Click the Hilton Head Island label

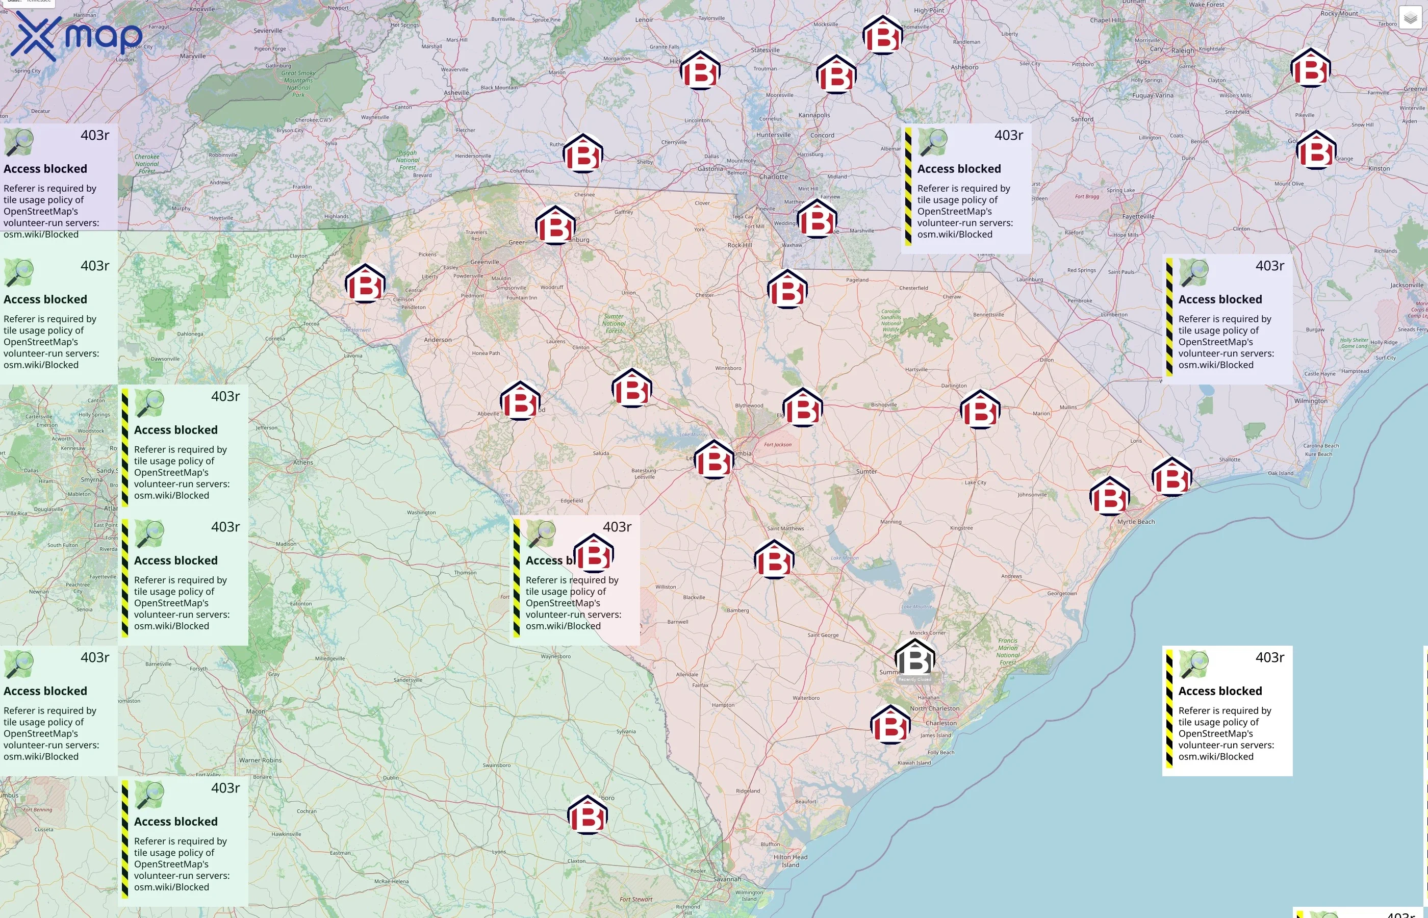[790, 861]
